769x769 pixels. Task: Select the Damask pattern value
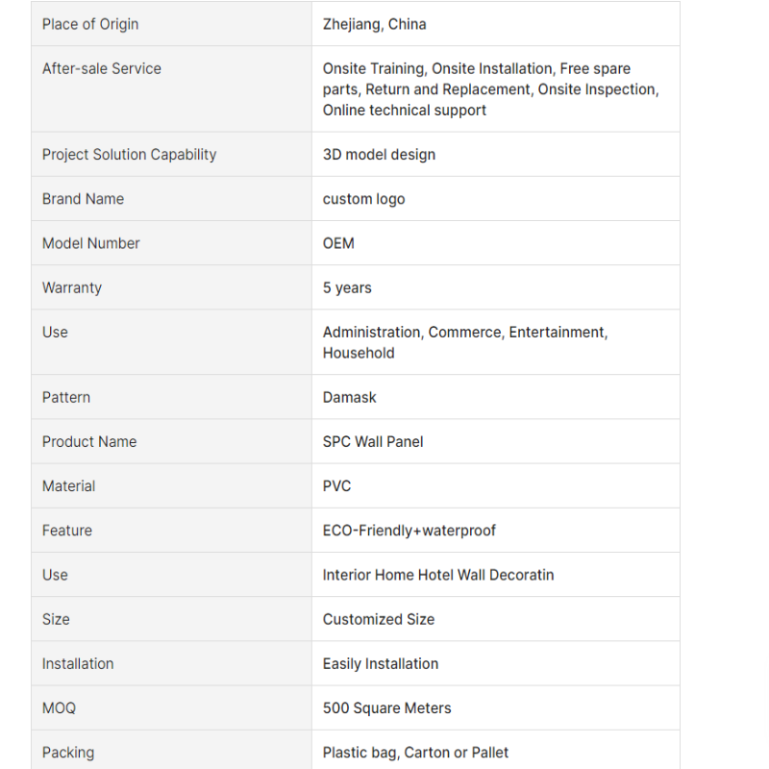pyautogui.click(x=349, y=397)
